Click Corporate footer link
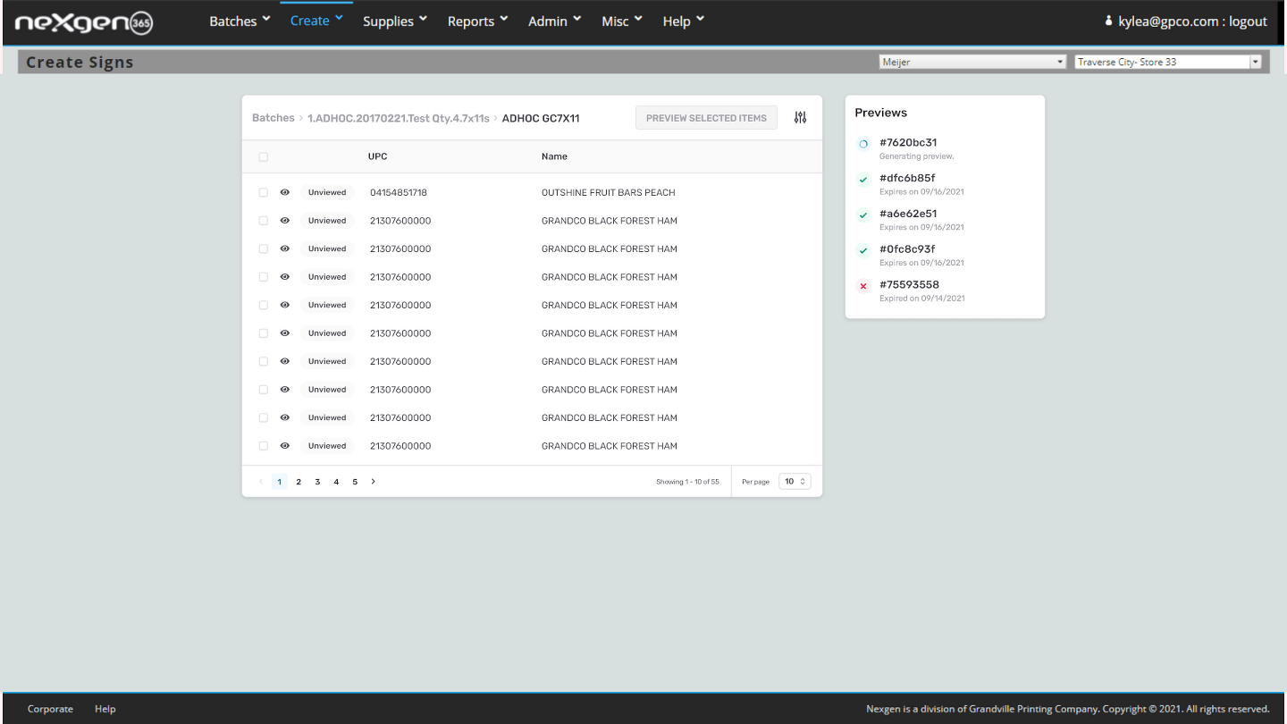The height and width of the screenshot is (724, 1287). (x=50, y=709)
